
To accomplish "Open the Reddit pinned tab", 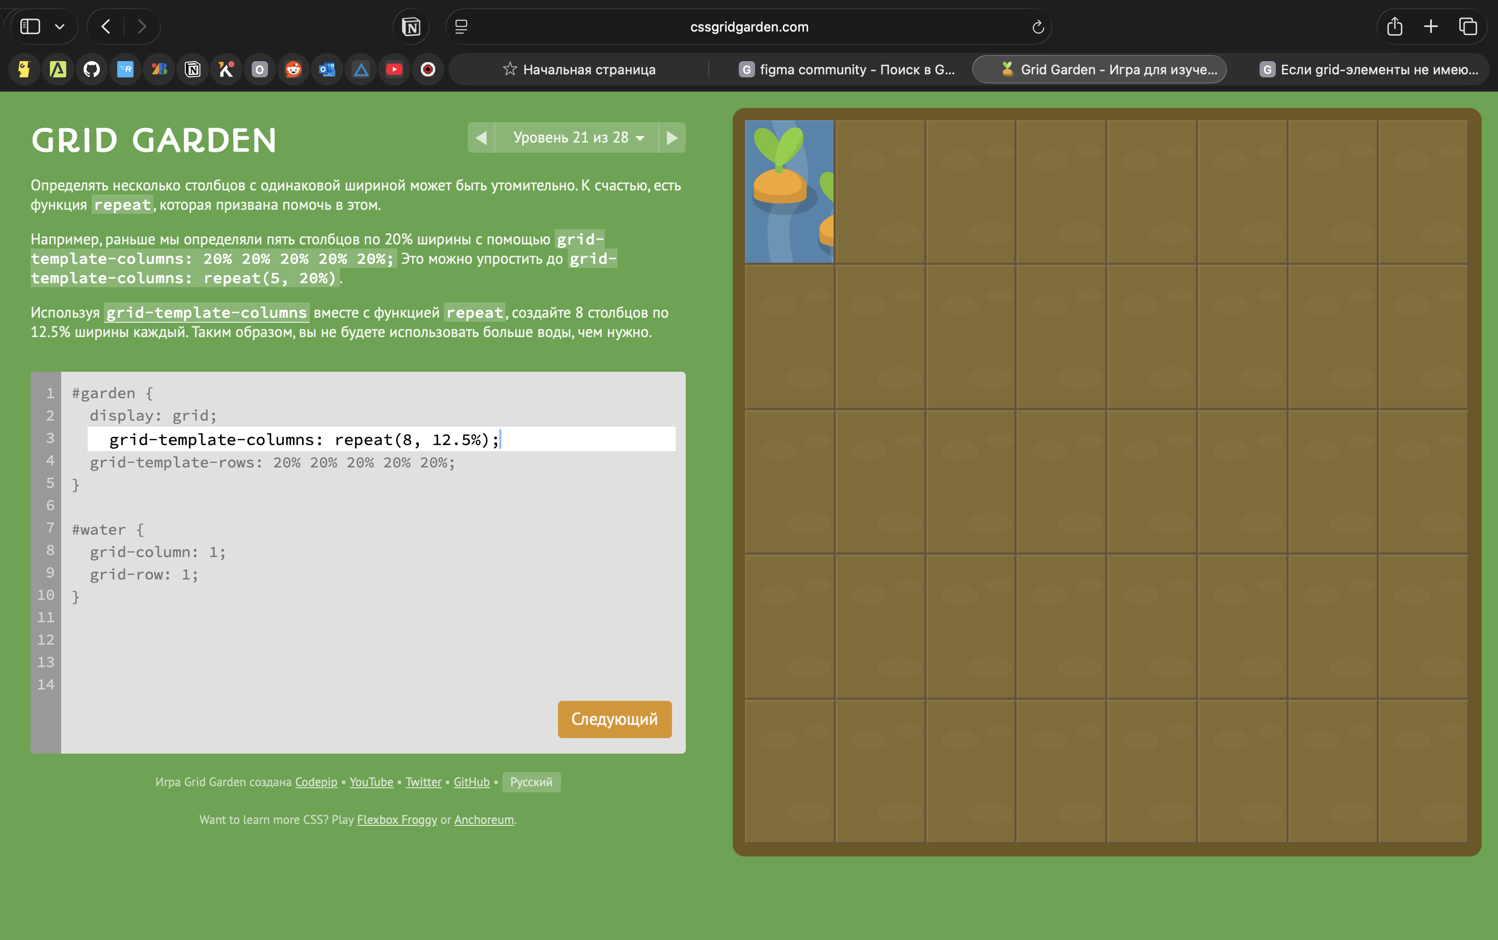I will [293, 70].
